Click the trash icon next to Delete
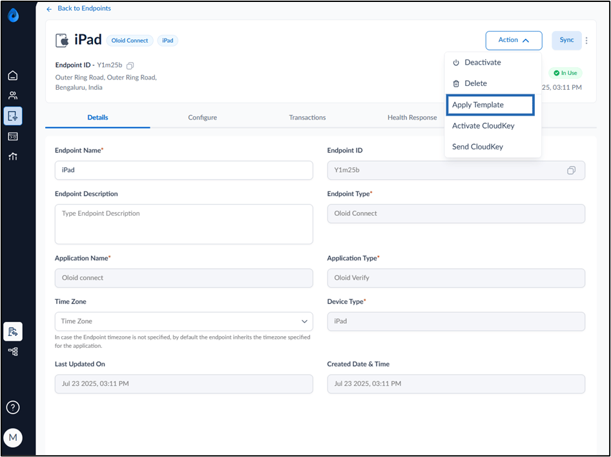This screenshot has height=457, width=611. [456, 83]
